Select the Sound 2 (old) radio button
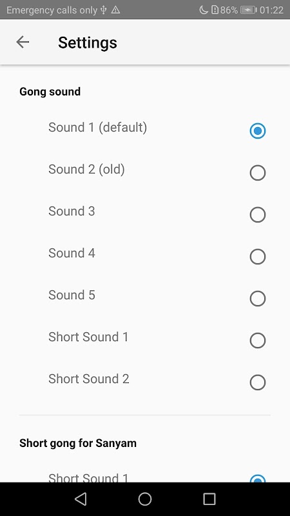The image size is (290, 516). click(257, 173)
